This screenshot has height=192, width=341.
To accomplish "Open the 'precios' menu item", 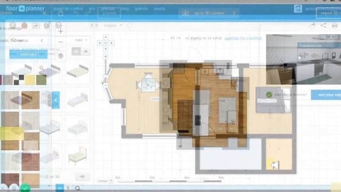I will (108, 9).
